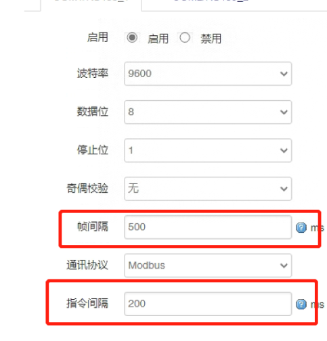The image size is (327, 341).
Task: Select the 禁用 radio button
Action: point(185,37)
